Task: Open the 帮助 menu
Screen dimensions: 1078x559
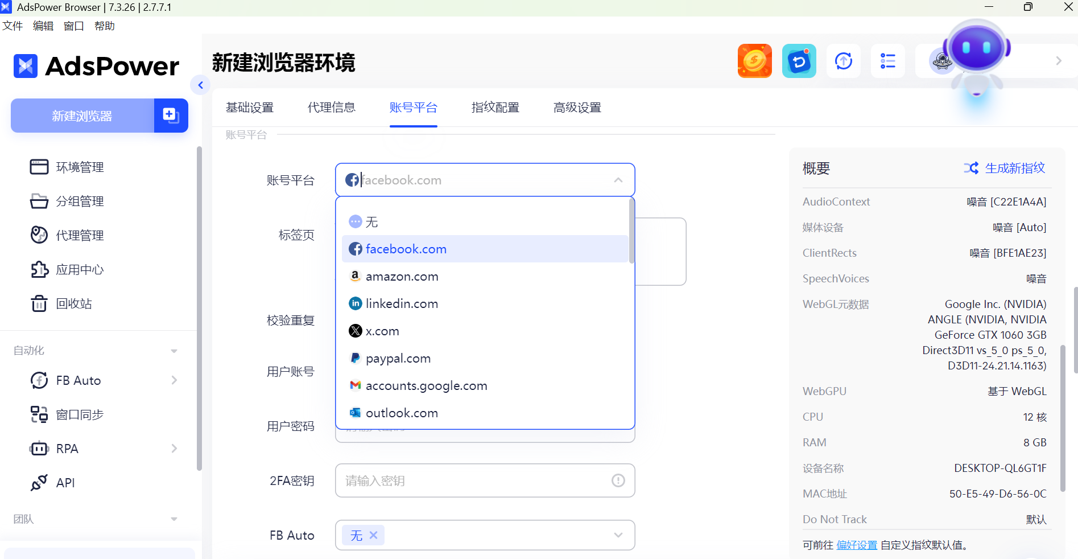Action: click(x=105, y=26)
